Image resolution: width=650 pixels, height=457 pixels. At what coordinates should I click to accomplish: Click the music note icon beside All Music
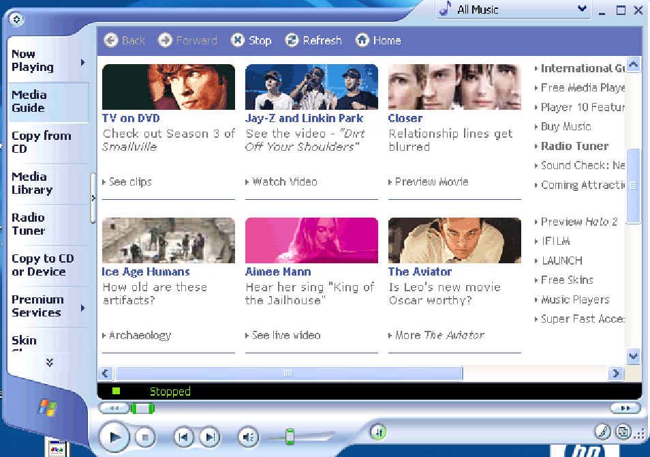[x=446, y=9]
